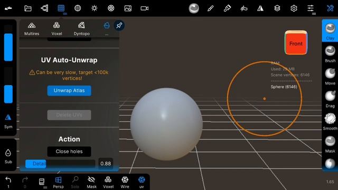Open the current tool settings sphere
The width and height of the screenshot is (338, 190).
click(194, 8)
